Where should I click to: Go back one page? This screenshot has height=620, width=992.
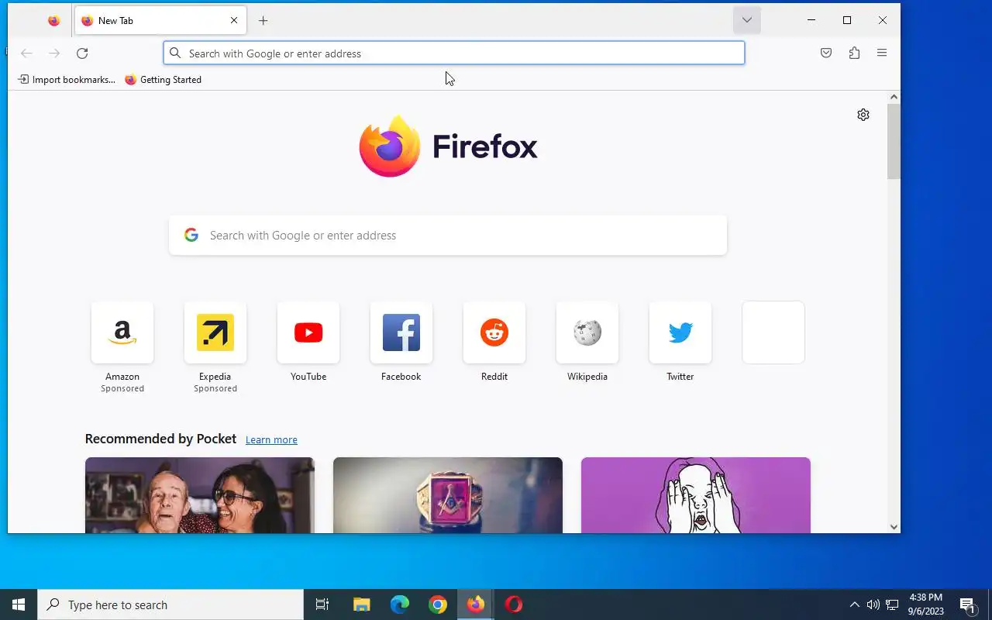pos(26,53)
